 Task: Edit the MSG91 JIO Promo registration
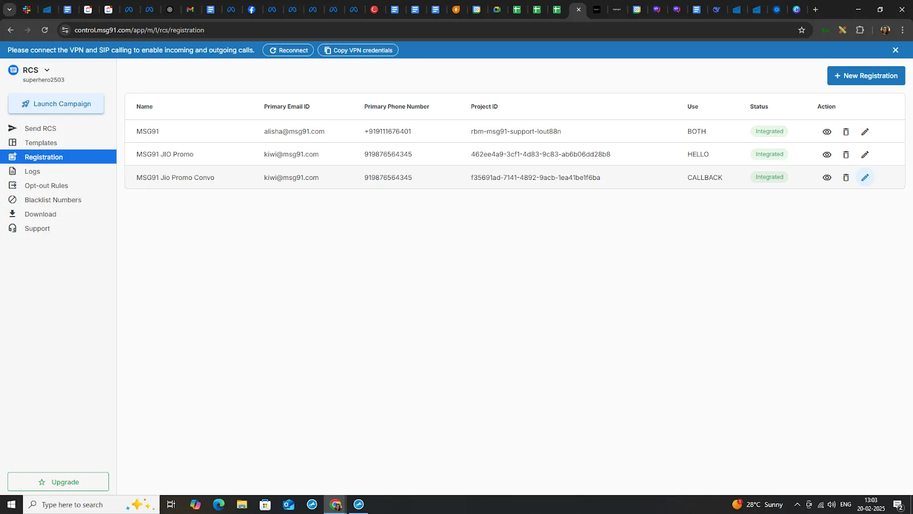click(865, 155)
